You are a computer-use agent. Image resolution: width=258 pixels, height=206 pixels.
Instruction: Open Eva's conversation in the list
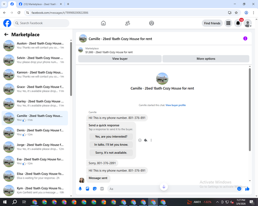[35, 161]
